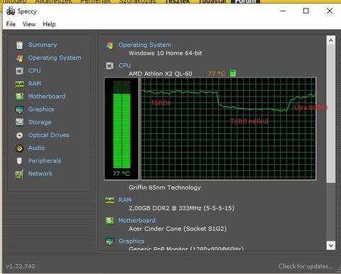The image size is (341, 274).
Task: Click the CPU temperature history graph
Action: (229, 128)
